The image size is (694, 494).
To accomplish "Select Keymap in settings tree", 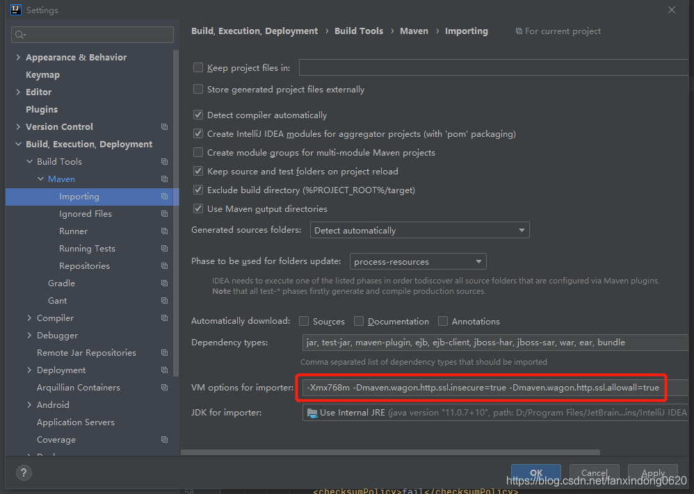I will coord(43,75).
